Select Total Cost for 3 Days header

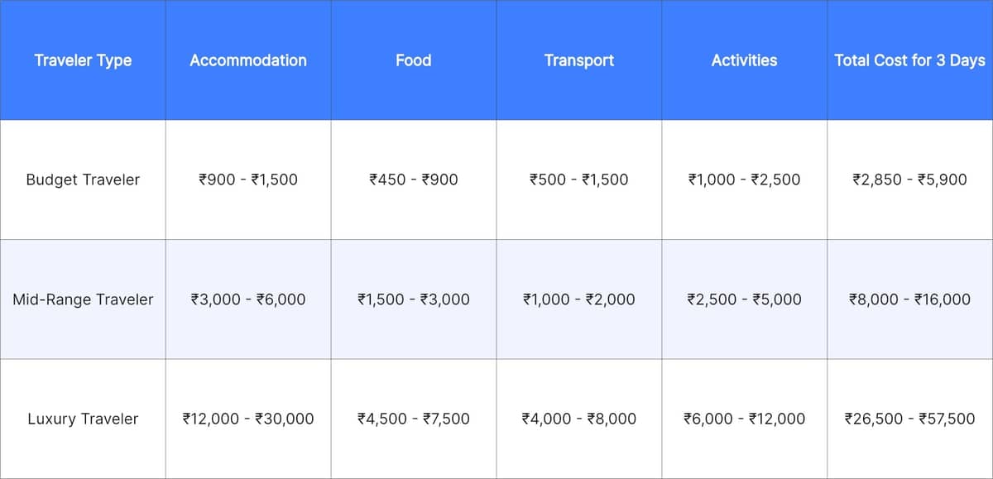click(x=909, y=60)
